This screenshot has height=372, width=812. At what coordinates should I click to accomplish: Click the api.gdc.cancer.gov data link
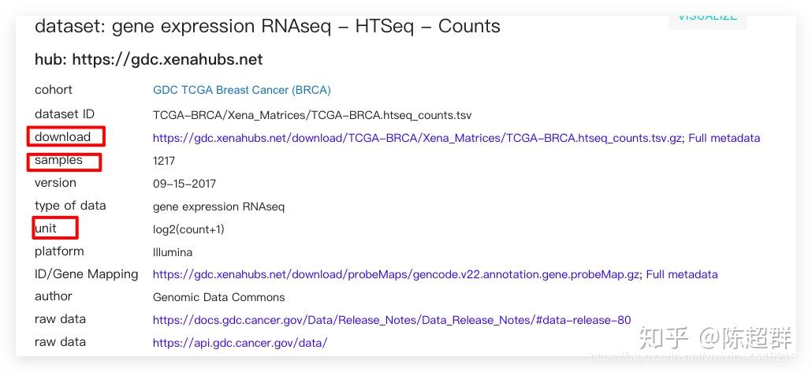pos(240,343)
